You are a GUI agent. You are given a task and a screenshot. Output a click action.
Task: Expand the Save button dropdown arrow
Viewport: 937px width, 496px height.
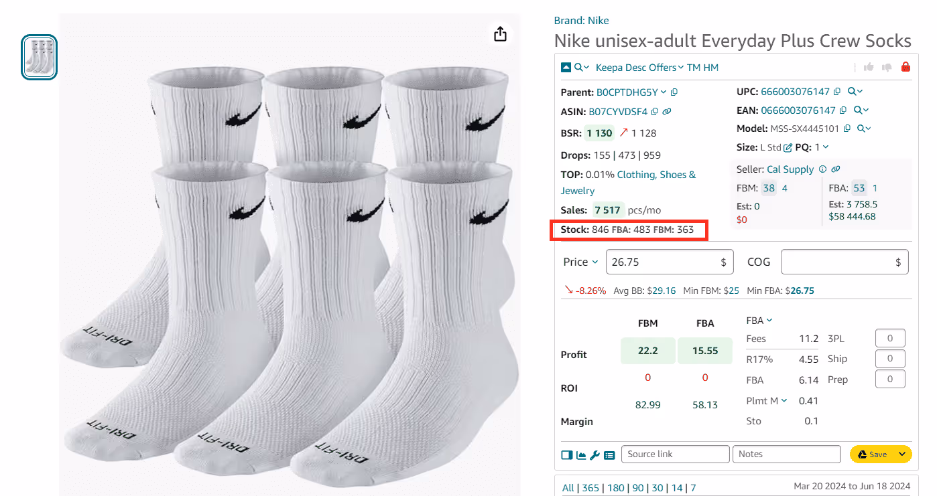click(x=902, y=454)
